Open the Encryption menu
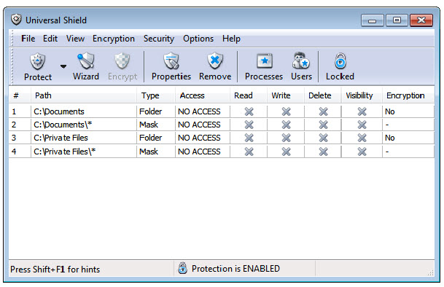444x287 pixels. click(114, 39)
